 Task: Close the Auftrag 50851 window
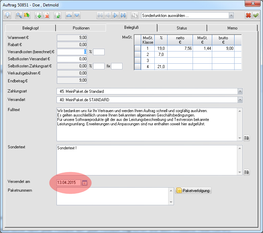253,3
